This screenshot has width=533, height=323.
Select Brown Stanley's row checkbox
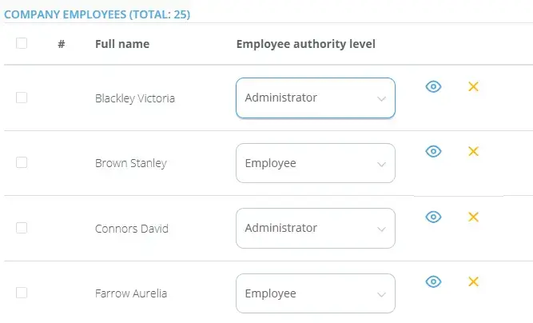(22, 162)
